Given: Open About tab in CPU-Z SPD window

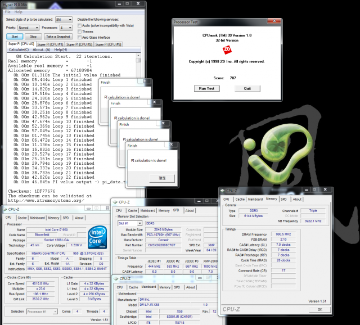Looking at the screenshot, I should (x=190, y=210).
